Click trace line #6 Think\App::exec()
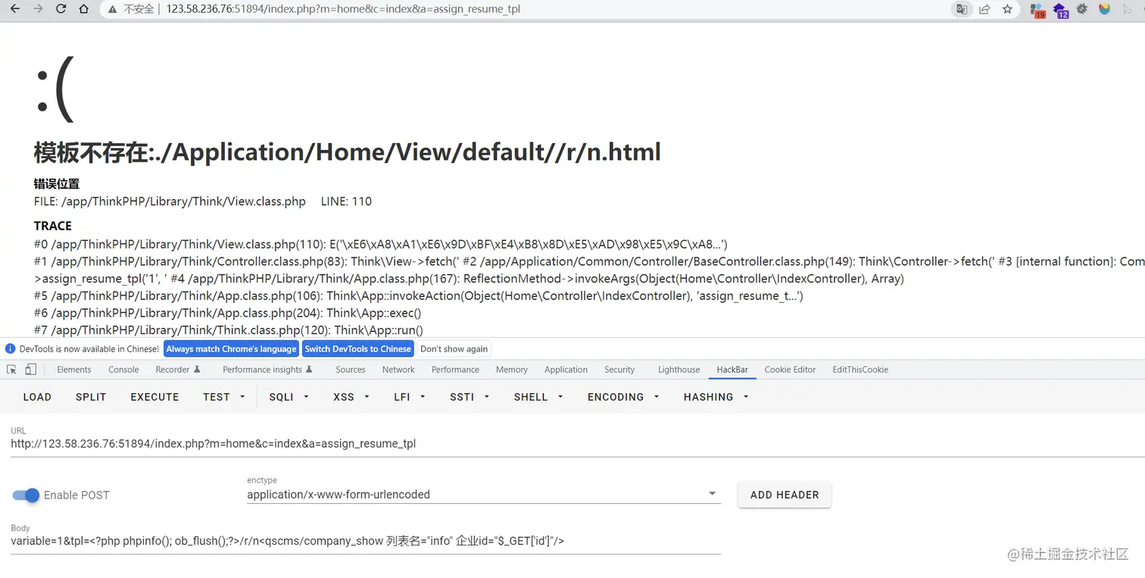 [x=227, y=313]
